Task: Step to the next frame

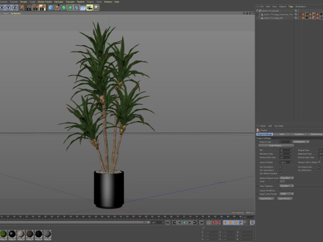Action: click(x=190, y=223)
